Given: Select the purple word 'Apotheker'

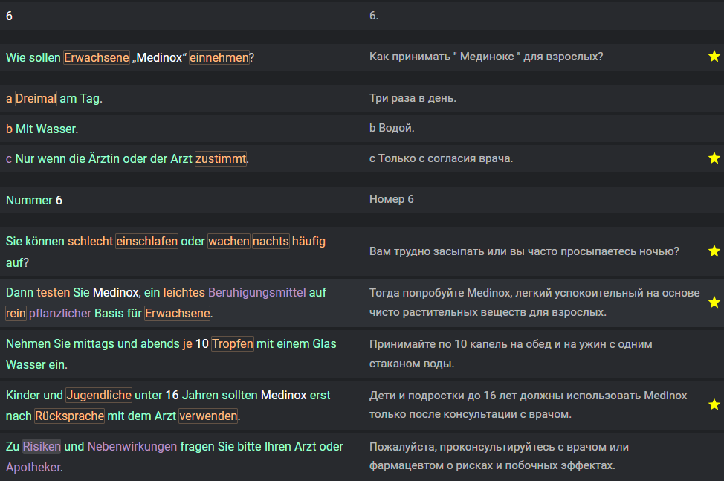Looking at the screenshot, I should [33, 467].
